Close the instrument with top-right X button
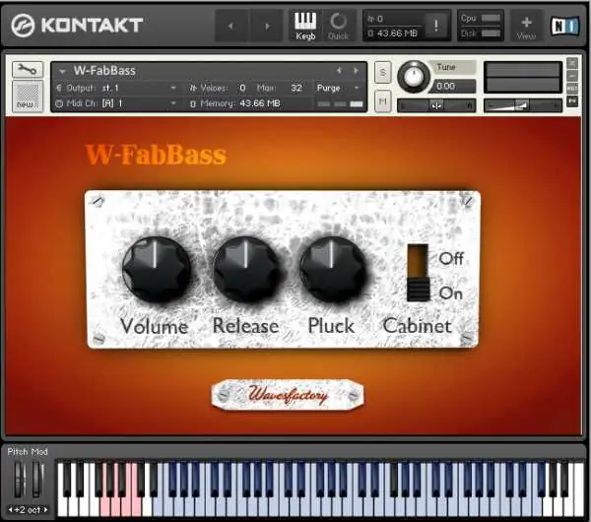Screen dimensions: 591x522 pos(572,63)
